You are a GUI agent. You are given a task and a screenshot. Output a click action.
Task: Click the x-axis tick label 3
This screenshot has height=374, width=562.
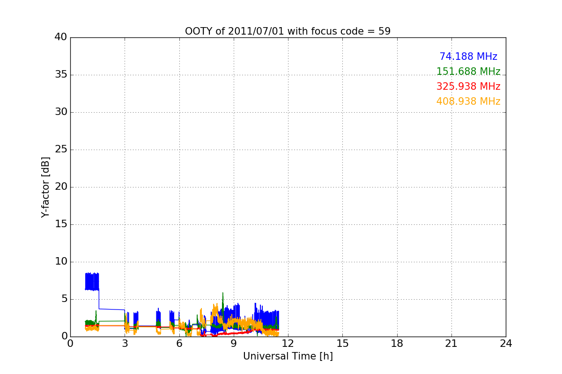point(125,344)
